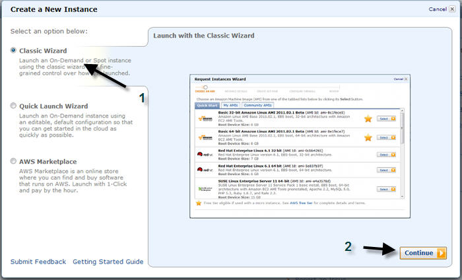This screenshot has height=280, width=462.
Task: Open the Getting Started Guide link
Action: (x=108, y=262)
